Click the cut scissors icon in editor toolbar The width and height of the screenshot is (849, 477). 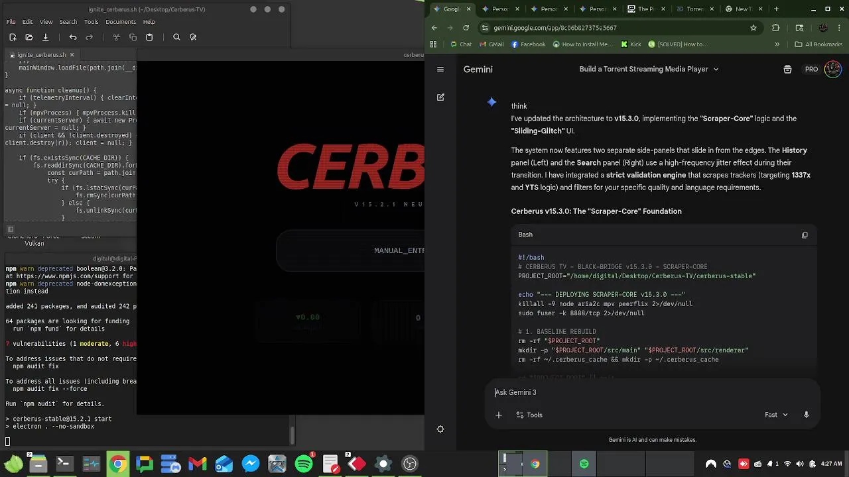point(116,37)
